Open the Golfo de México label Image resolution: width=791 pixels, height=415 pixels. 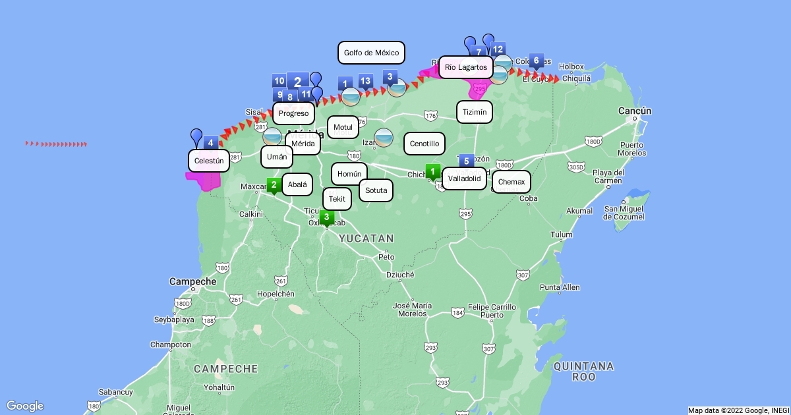click(x=371, y=53)
